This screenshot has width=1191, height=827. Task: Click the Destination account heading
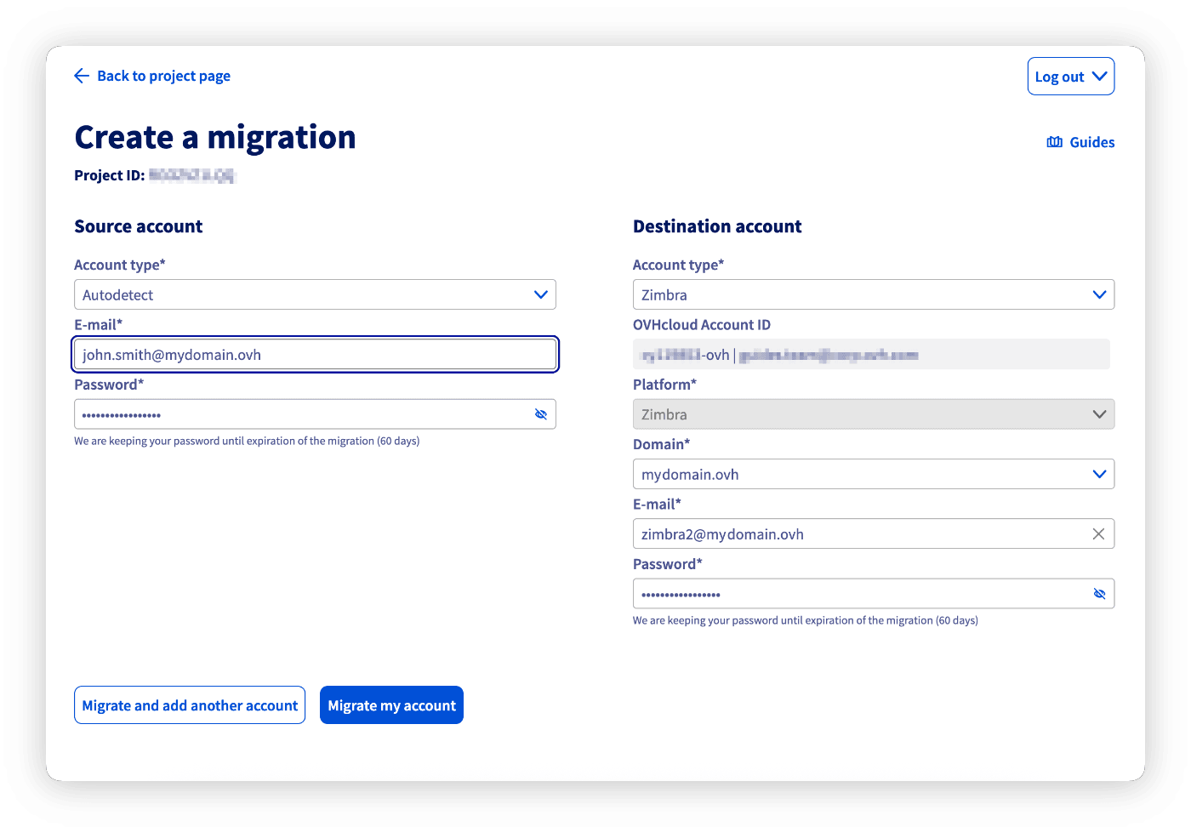click(717, 226)
